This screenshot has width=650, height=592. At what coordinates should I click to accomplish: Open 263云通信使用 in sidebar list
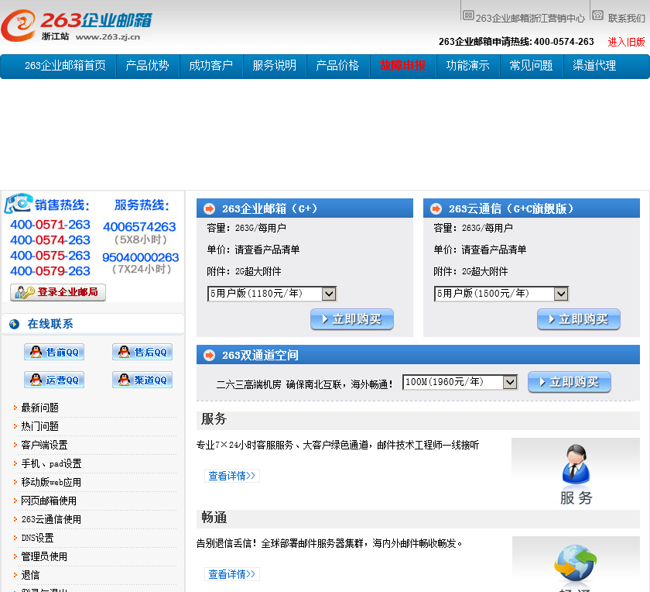[51, 519]
